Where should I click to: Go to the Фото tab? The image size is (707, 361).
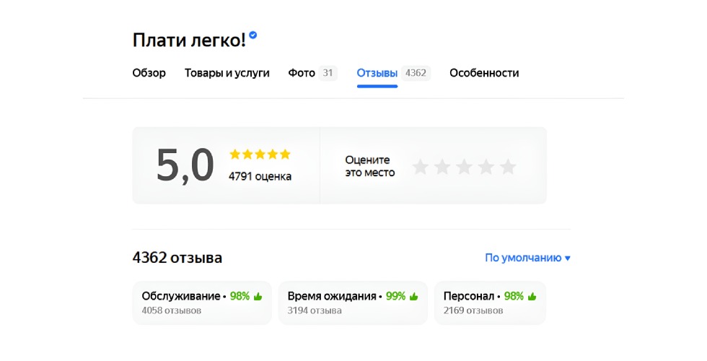312,73
